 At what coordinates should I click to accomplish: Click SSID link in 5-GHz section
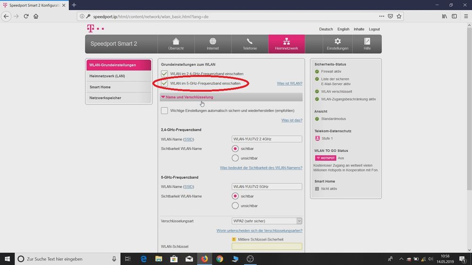click(x=189, y=187)
